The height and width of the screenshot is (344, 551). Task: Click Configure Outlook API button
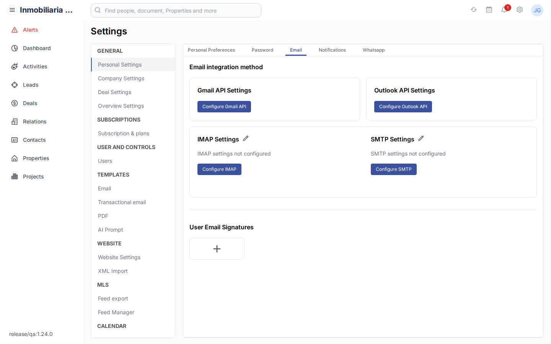click(403, 107)
